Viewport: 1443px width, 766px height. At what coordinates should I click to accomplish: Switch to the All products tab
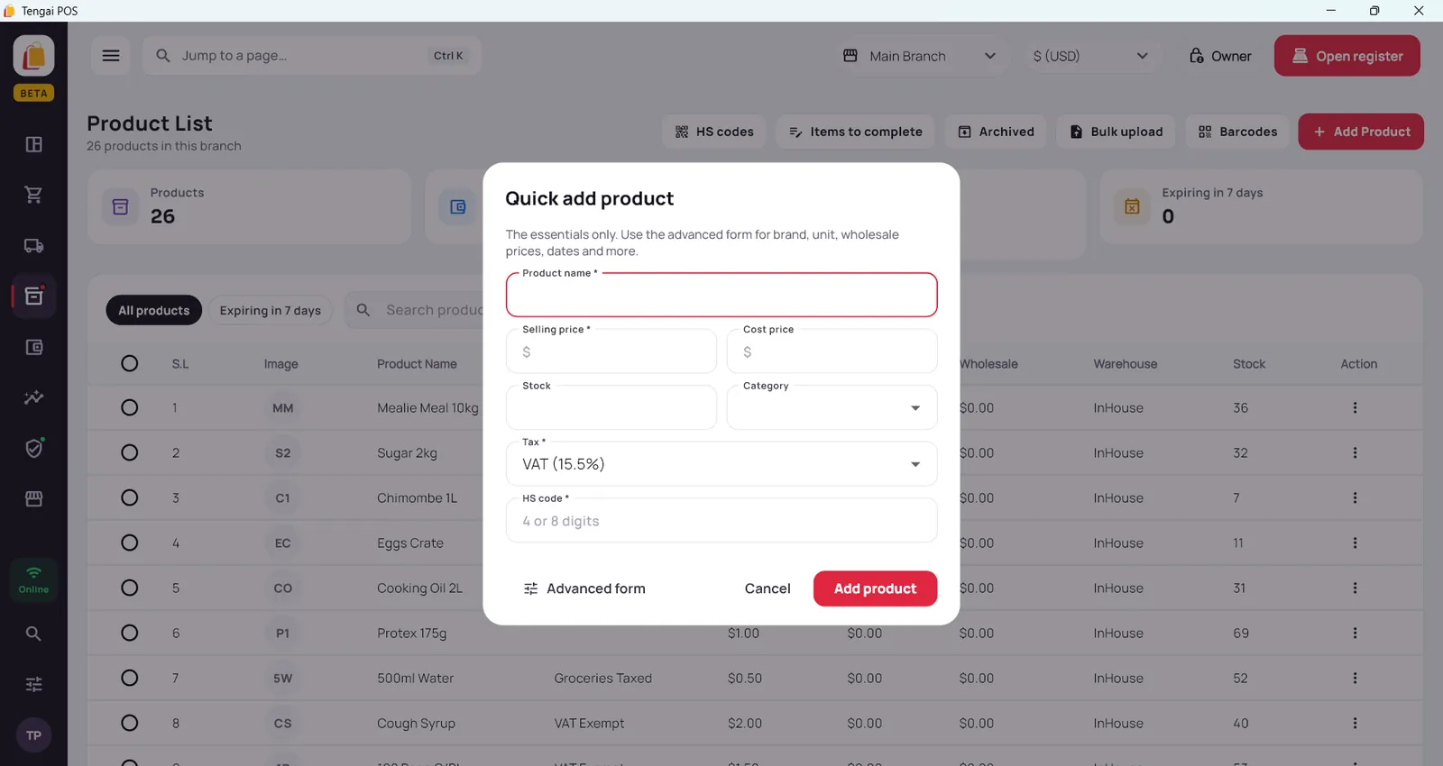[x=154, y=311]
